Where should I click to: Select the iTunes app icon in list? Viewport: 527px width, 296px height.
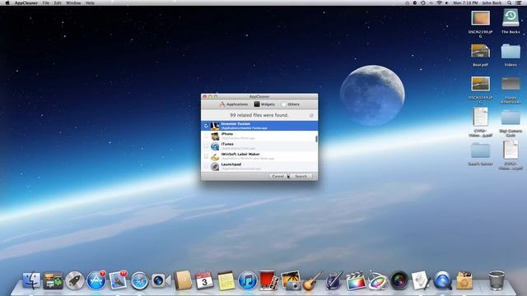click(x=215, y=146)
